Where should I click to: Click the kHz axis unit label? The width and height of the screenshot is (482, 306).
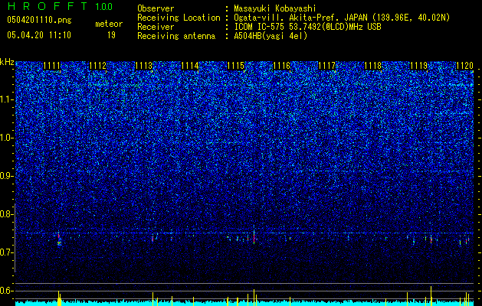7,63
